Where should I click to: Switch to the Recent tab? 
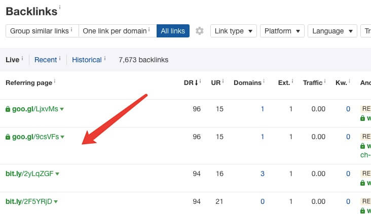coord(46,60)
